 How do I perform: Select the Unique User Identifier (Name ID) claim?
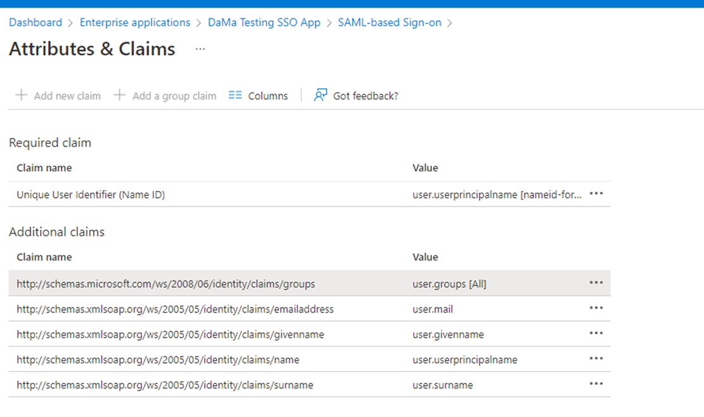(x=91, y=195)
